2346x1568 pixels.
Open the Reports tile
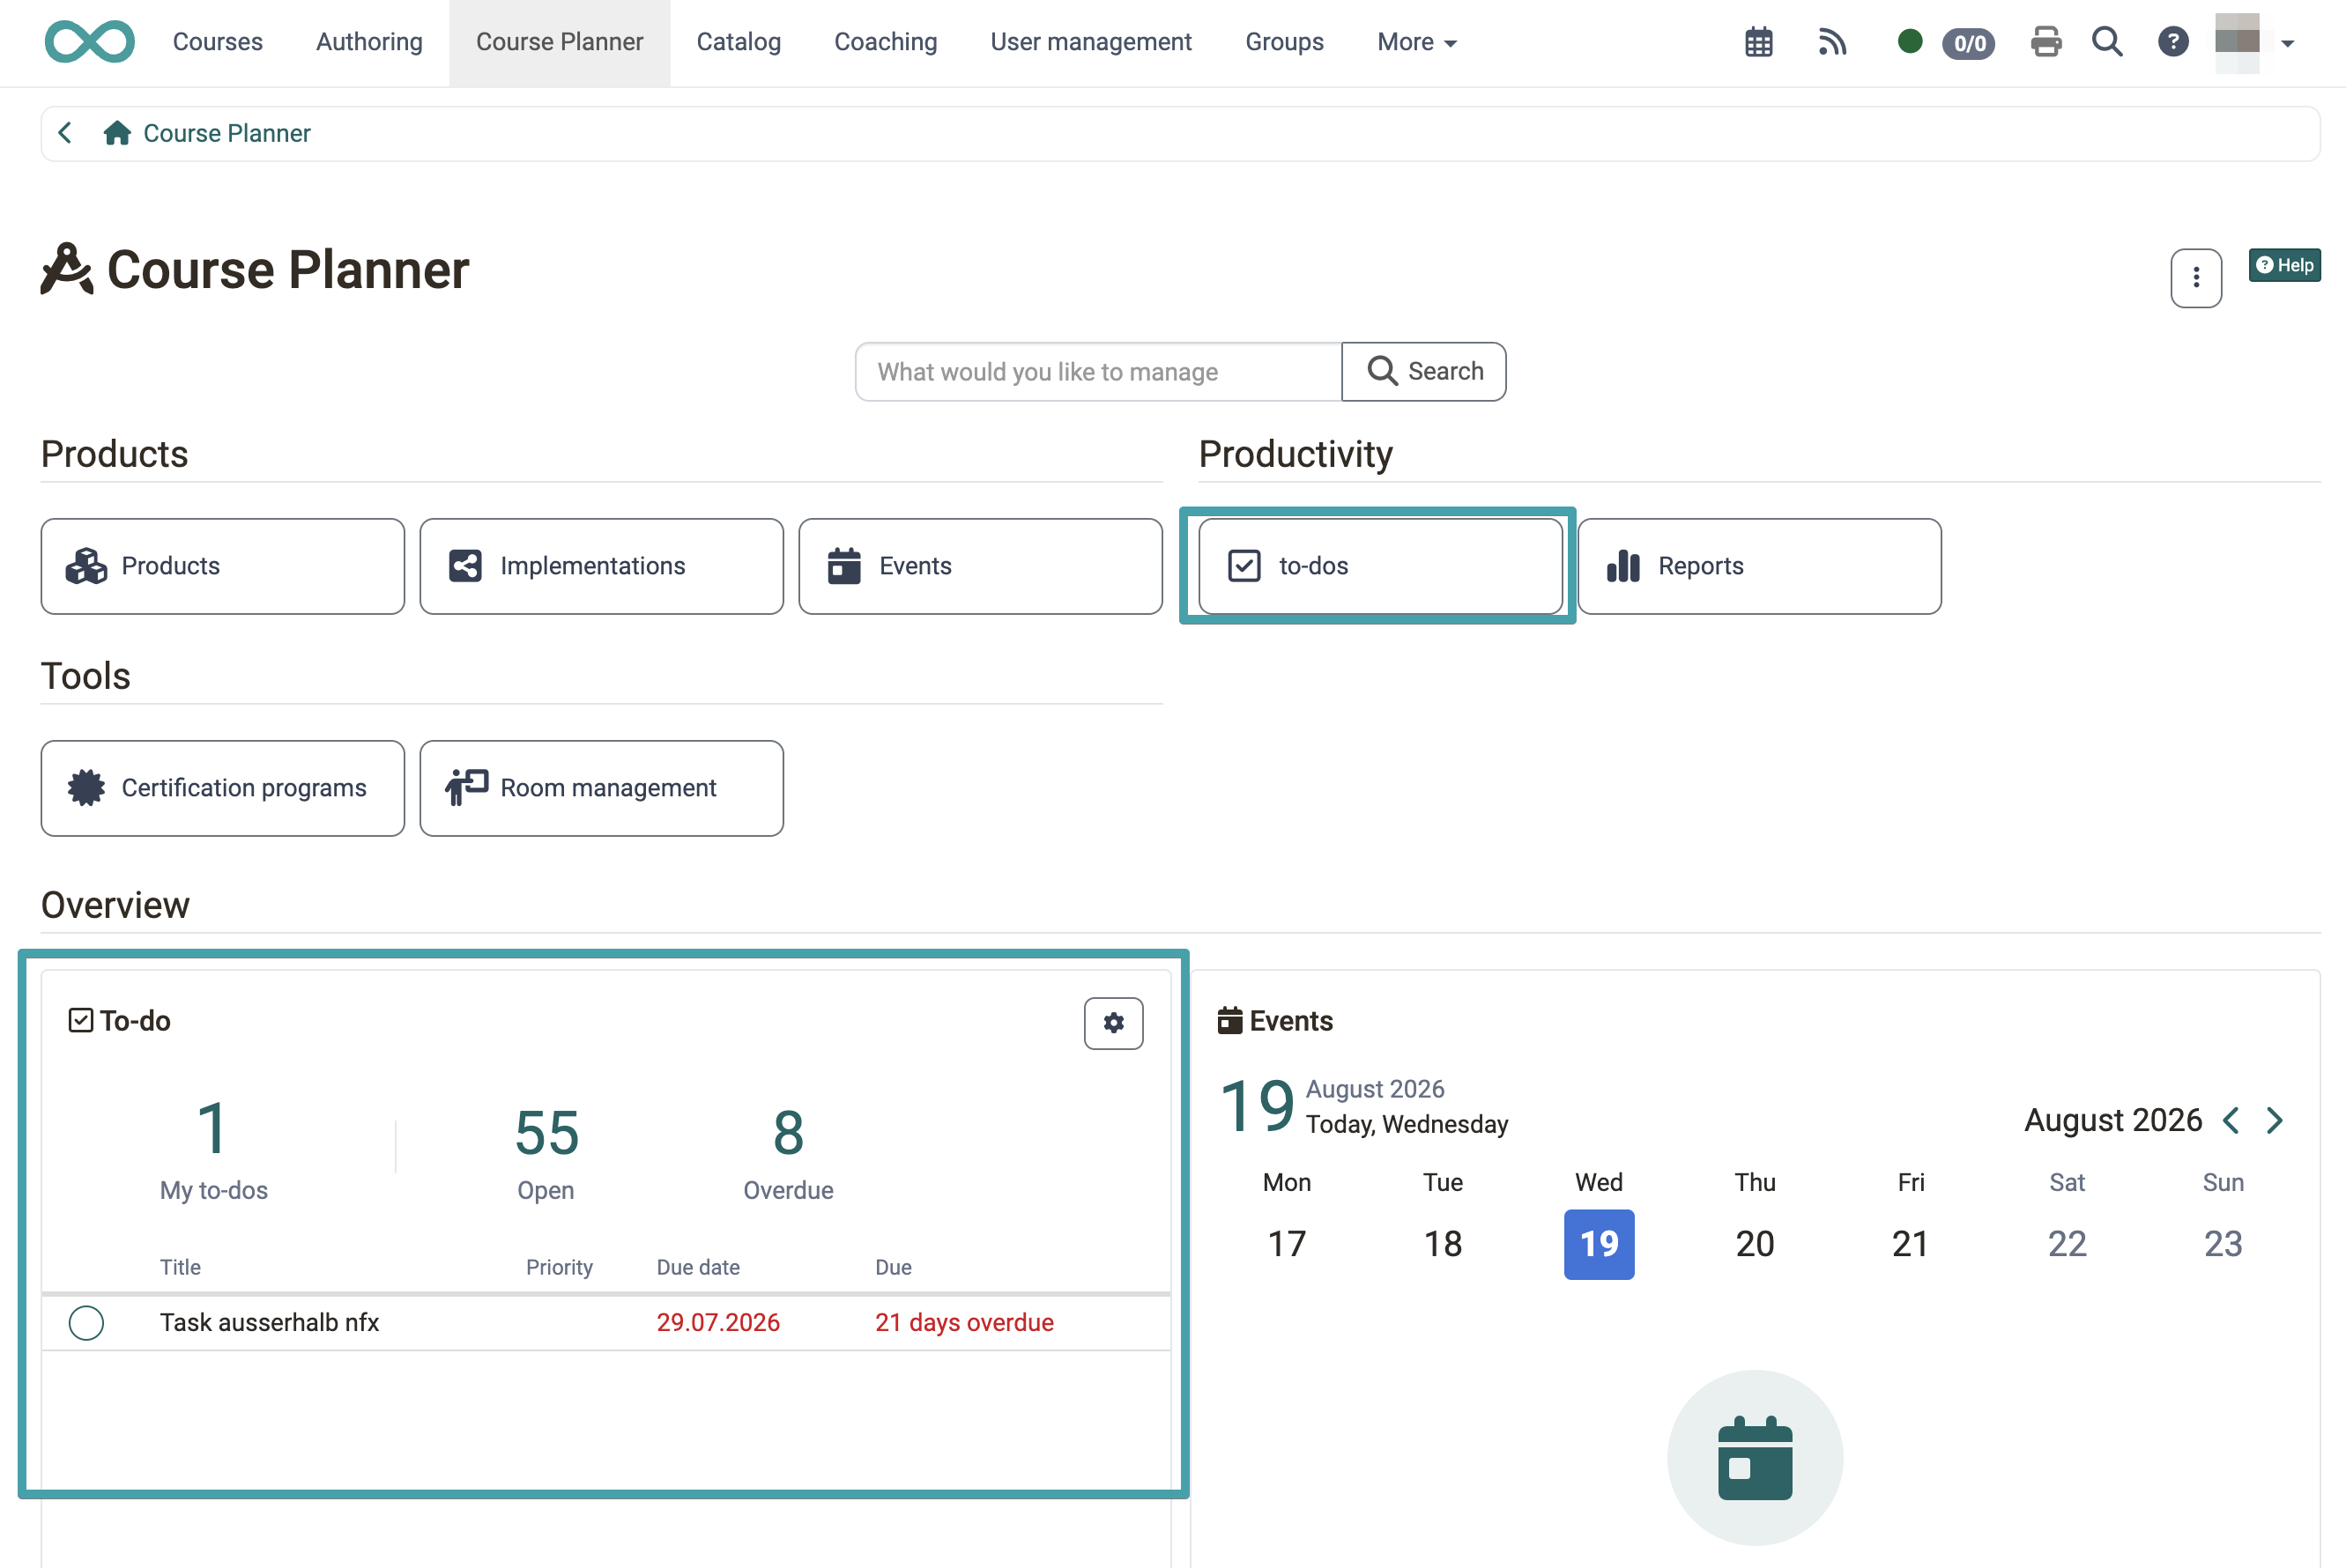(x=1759, y=566)
